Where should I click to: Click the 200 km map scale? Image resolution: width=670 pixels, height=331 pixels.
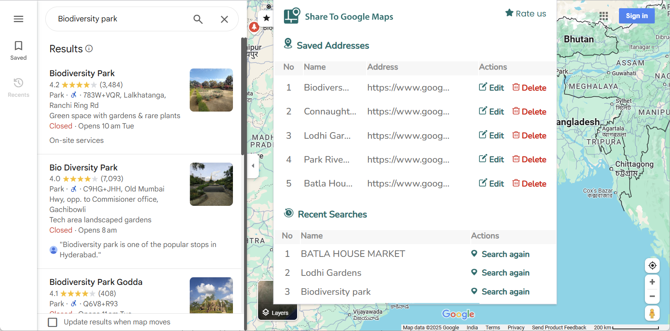click(626, 328)
